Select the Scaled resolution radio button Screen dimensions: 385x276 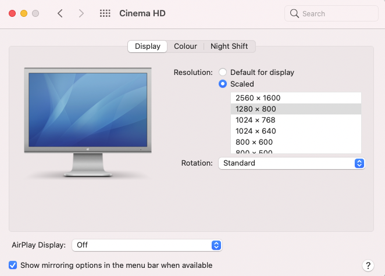pyautogui.click(x=223, y=84)
